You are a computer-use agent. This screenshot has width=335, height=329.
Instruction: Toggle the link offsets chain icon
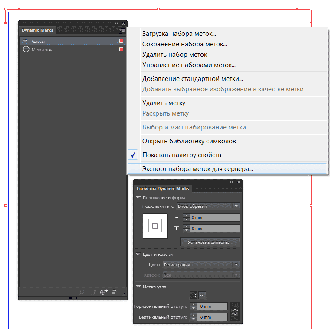point(235,312)
